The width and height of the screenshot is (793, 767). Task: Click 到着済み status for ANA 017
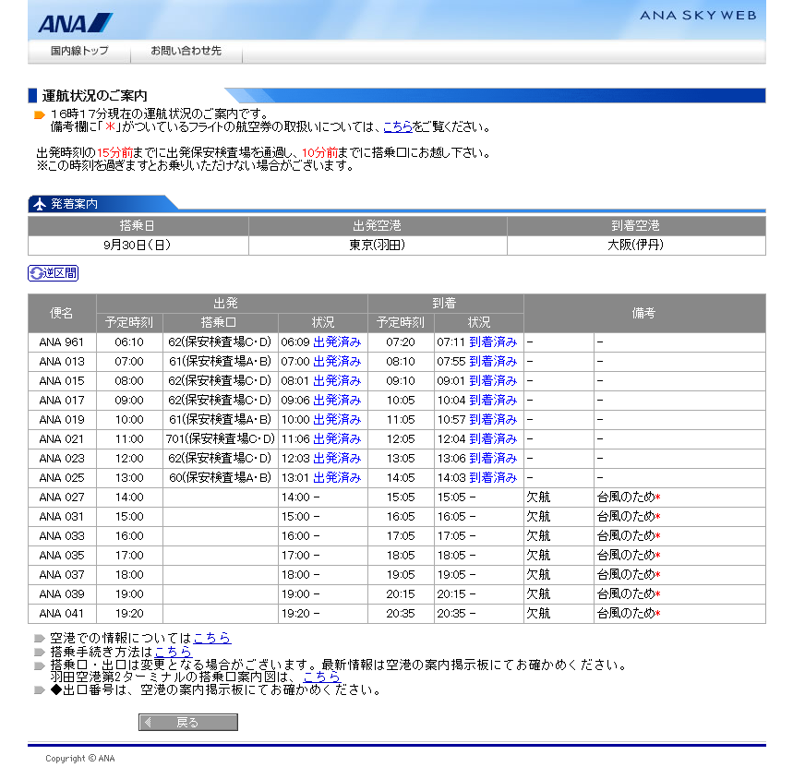[x=493, y=401]
